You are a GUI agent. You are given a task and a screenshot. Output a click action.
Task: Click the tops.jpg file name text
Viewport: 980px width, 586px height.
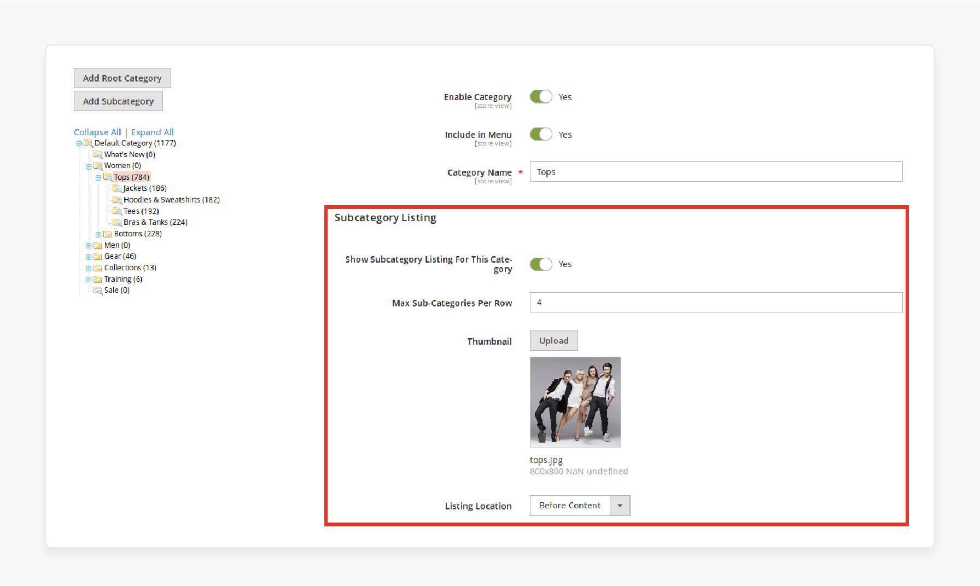pyautogui.click(x=546, y=460)
